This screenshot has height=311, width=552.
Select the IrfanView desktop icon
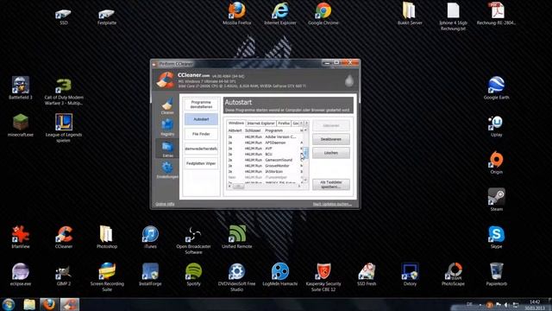pyautogui.click(x=21, y=238)
